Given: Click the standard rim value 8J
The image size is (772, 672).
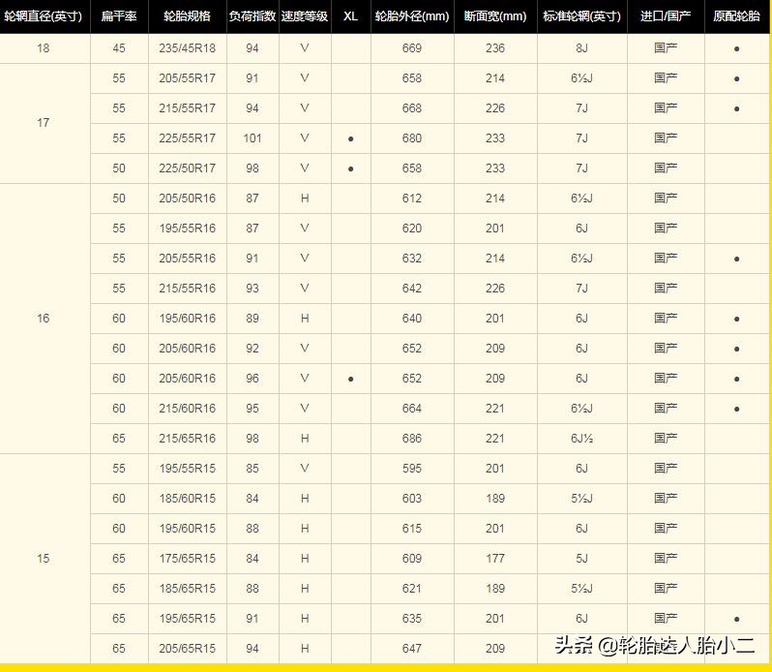Looking at the screenshot, I should 582,48.
